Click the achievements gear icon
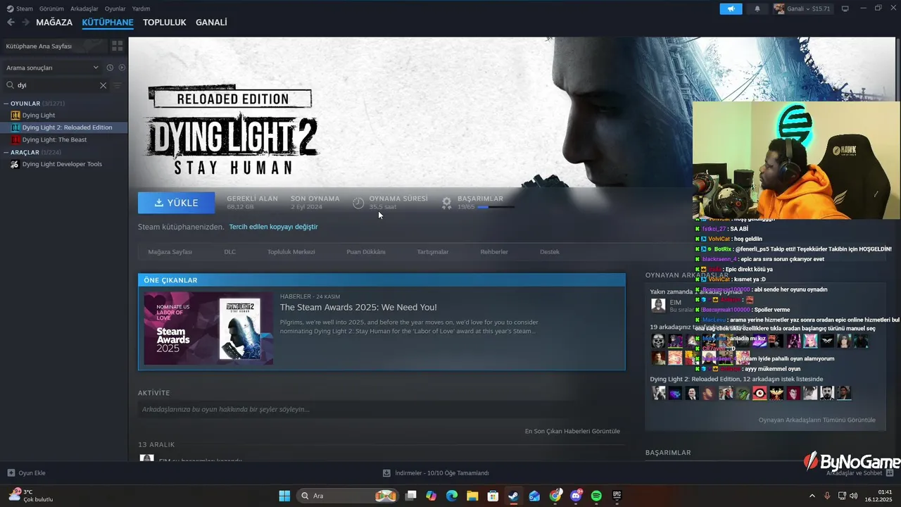 point(446,203)
